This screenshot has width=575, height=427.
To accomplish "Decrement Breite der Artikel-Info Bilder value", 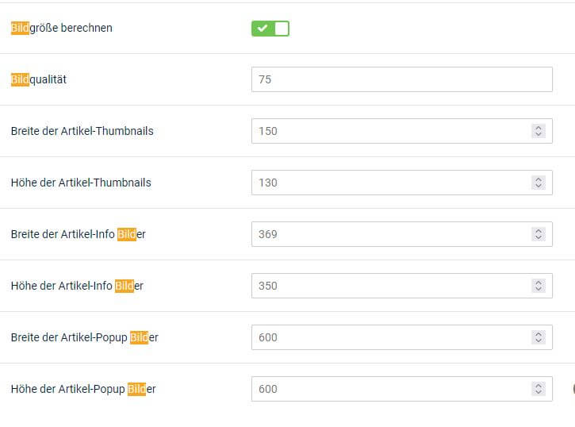I will click(539, 238).
